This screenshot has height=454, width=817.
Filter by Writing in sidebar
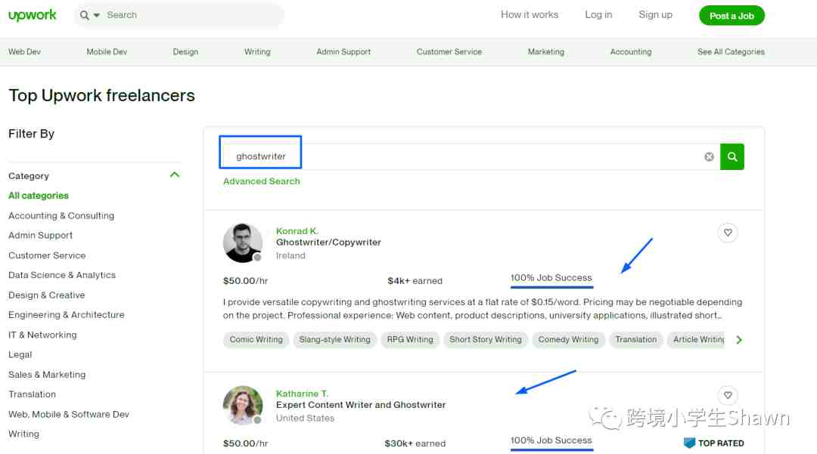point(23,434)
